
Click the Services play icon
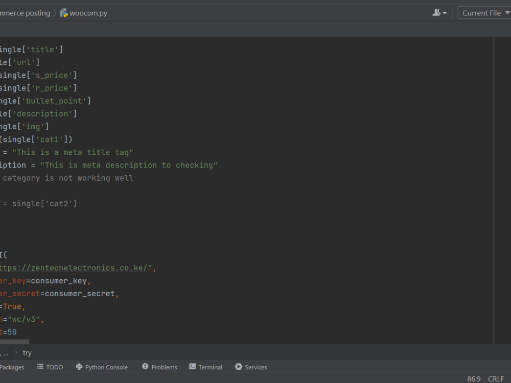point(239,367)
